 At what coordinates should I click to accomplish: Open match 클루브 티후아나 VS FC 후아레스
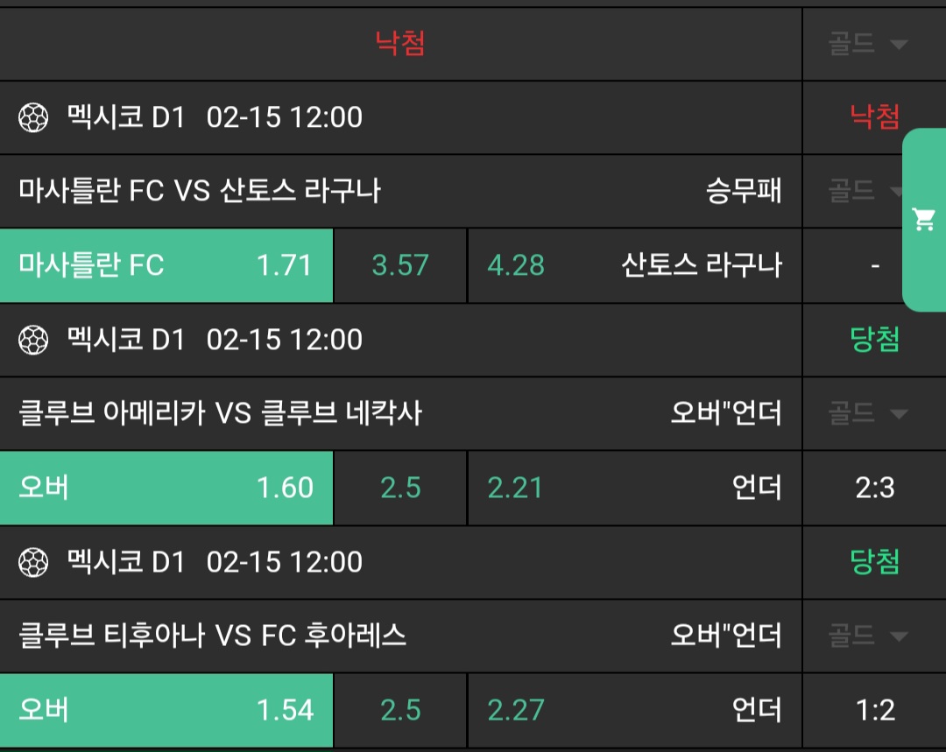(212, 636)
